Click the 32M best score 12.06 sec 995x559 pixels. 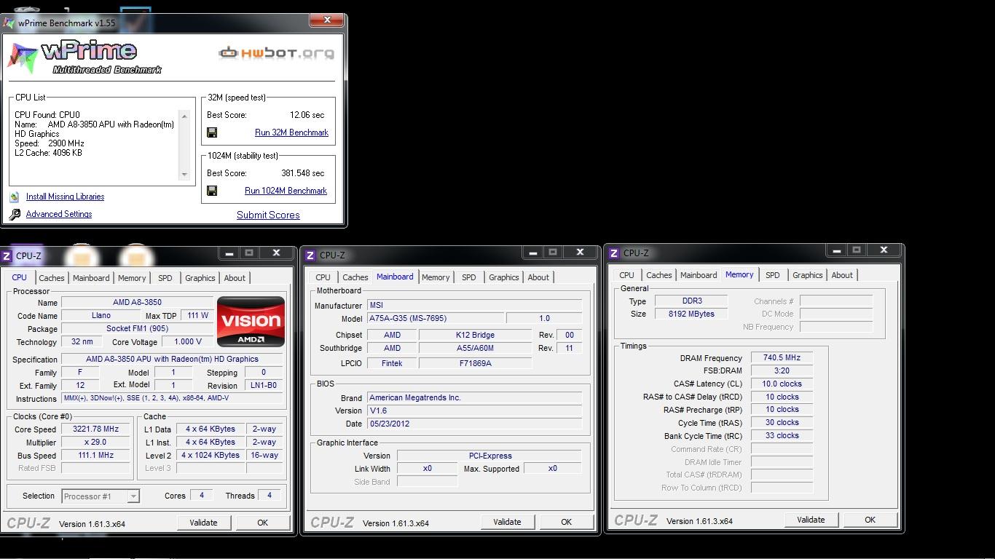(x=307, y=115)
